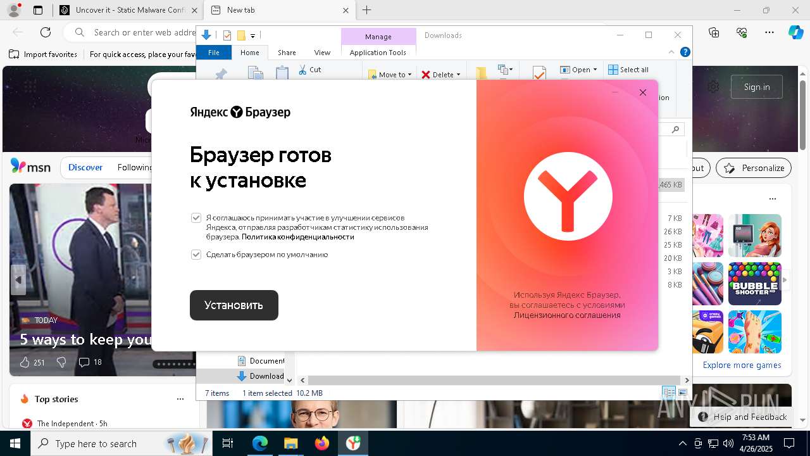Open a new Edge tab with plus
Viewport: 810px width, 456px height.
[x=366, y=10]
